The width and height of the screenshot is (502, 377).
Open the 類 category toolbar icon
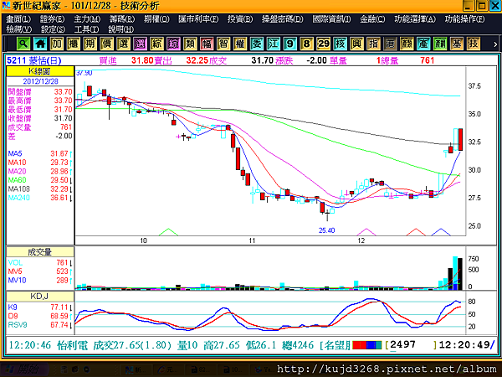click(190, 44)
